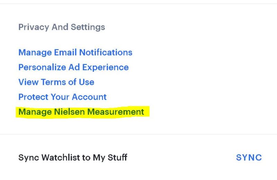
Task: Click the Sync Watchlist to My Stuff label
Action: point(73,158)
